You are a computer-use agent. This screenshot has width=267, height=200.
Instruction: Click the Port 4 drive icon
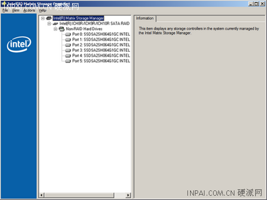[68, 55]
